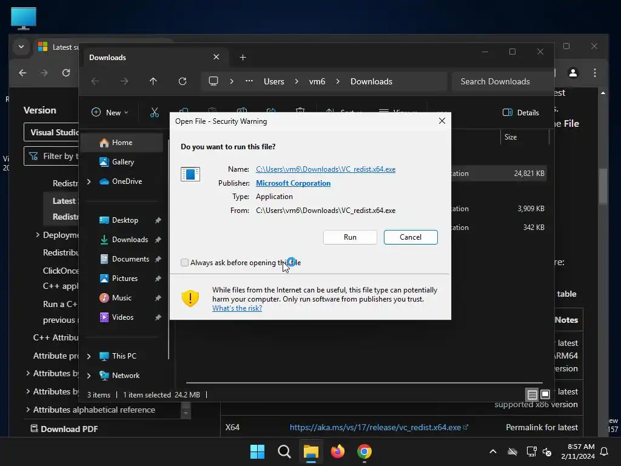Click the pin icon next to Documents
The image size is (621, 466).
(x=158, y=258)
